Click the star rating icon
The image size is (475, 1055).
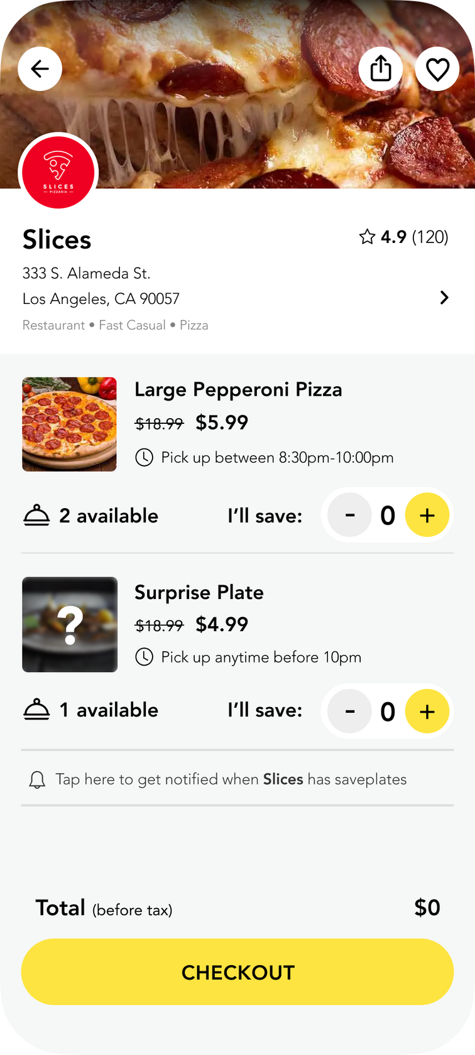tap(367, 237)
